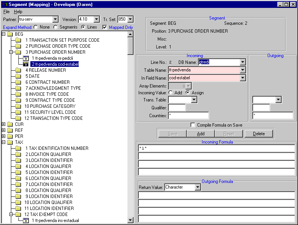This screenshot has height=225, width=298.
Task: Click the CUR segment folder icon
Action: [10, 124]
